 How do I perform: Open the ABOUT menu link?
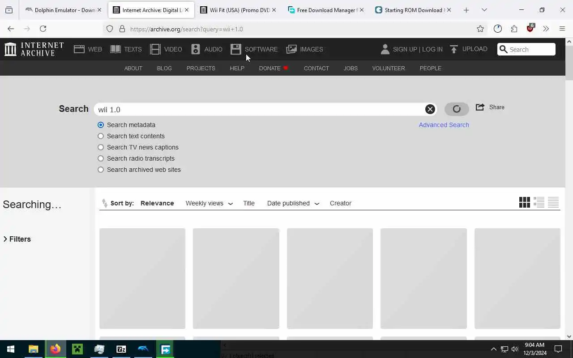tap(133, 68)
